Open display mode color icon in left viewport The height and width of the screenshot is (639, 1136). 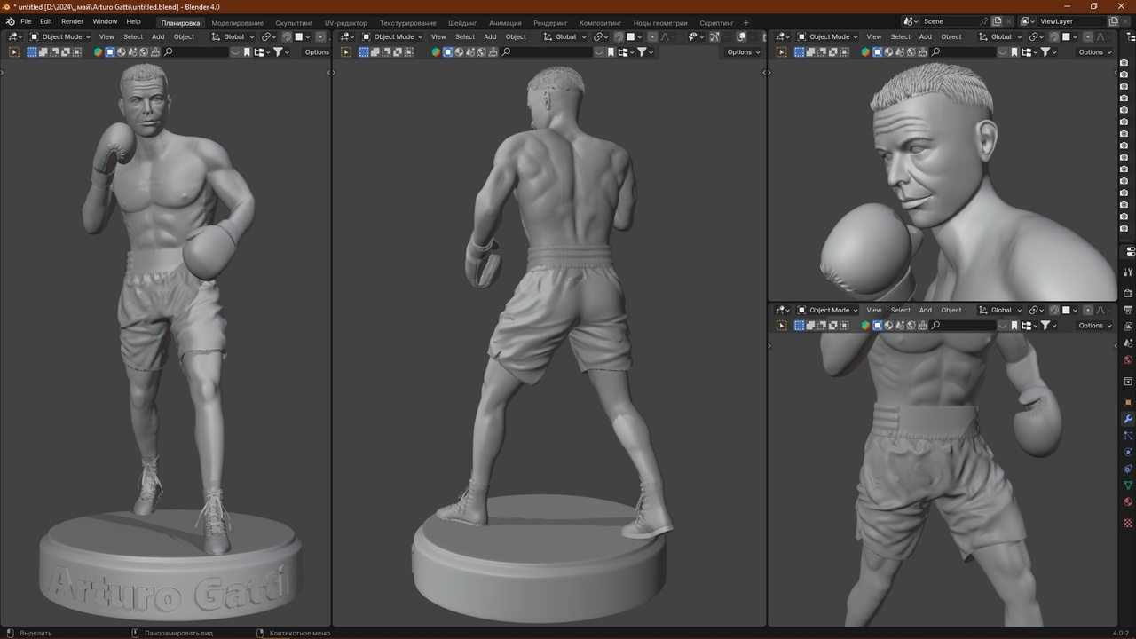click(98, 52)
